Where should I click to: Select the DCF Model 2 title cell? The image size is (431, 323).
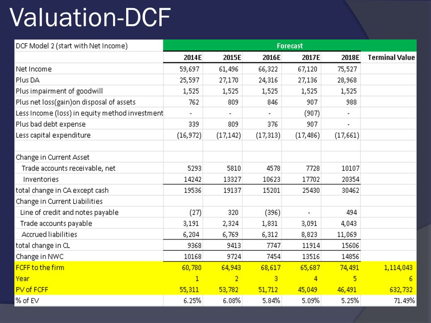pyautogui.click(x=89, y=46)
